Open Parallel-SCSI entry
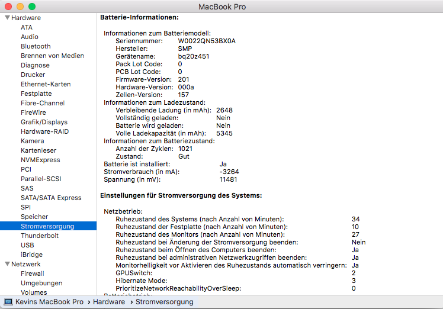 click(41, 179)
